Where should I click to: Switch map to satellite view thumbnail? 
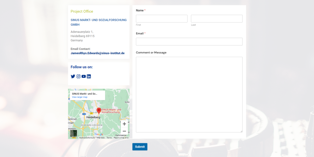coord(73,133)
